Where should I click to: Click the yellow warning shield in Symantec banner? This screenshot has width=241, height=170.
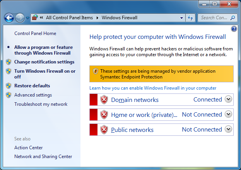(x=96, y=71)
